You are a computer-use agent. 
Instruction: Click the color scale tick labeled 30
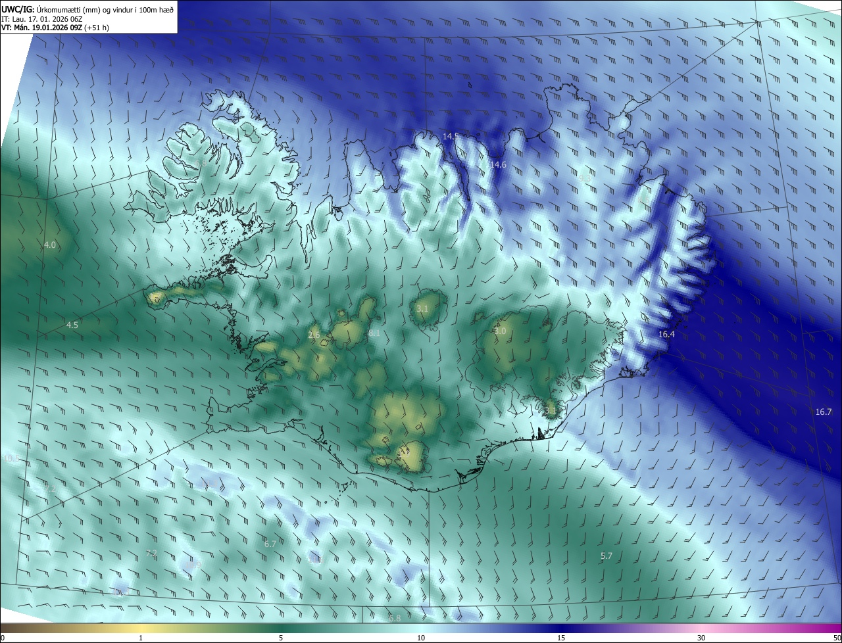(x=701, y=638)
